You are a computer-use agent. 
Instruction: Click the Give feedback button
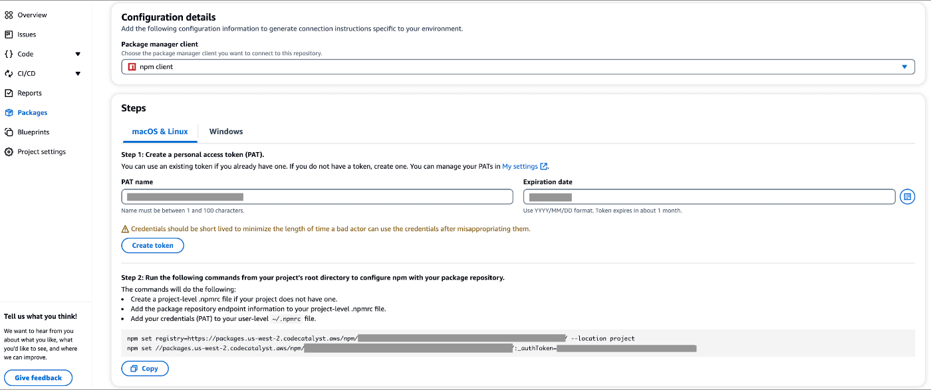38,378
